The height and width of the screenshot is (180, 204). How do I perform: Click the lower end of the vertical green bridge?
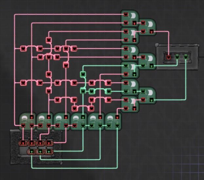[x=83, y=91]
